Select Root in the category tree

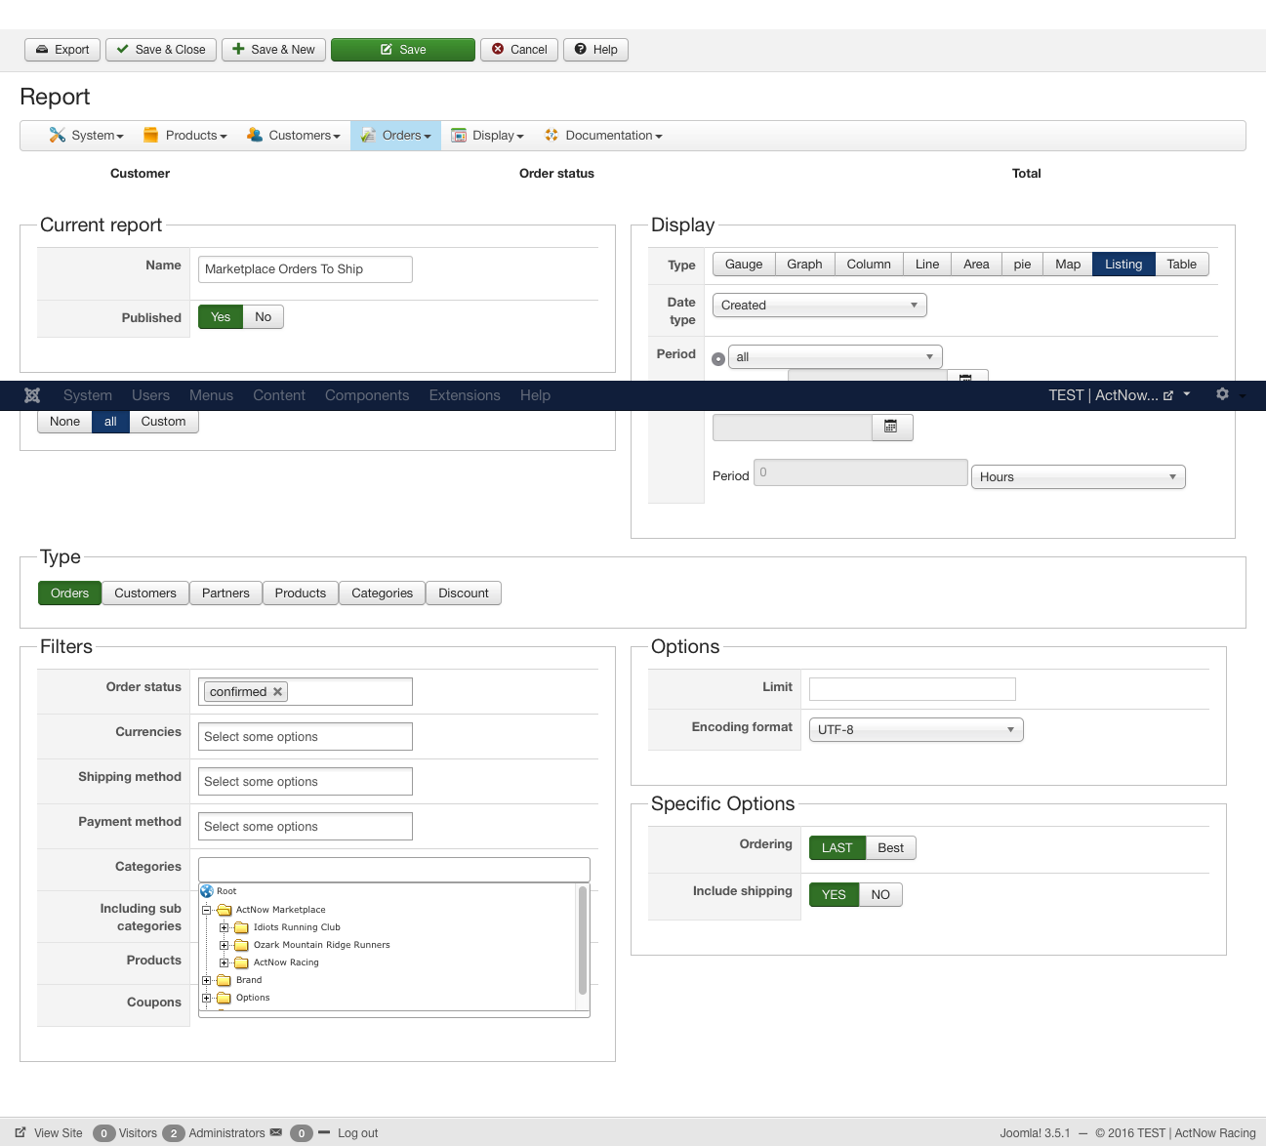(226, 891)
